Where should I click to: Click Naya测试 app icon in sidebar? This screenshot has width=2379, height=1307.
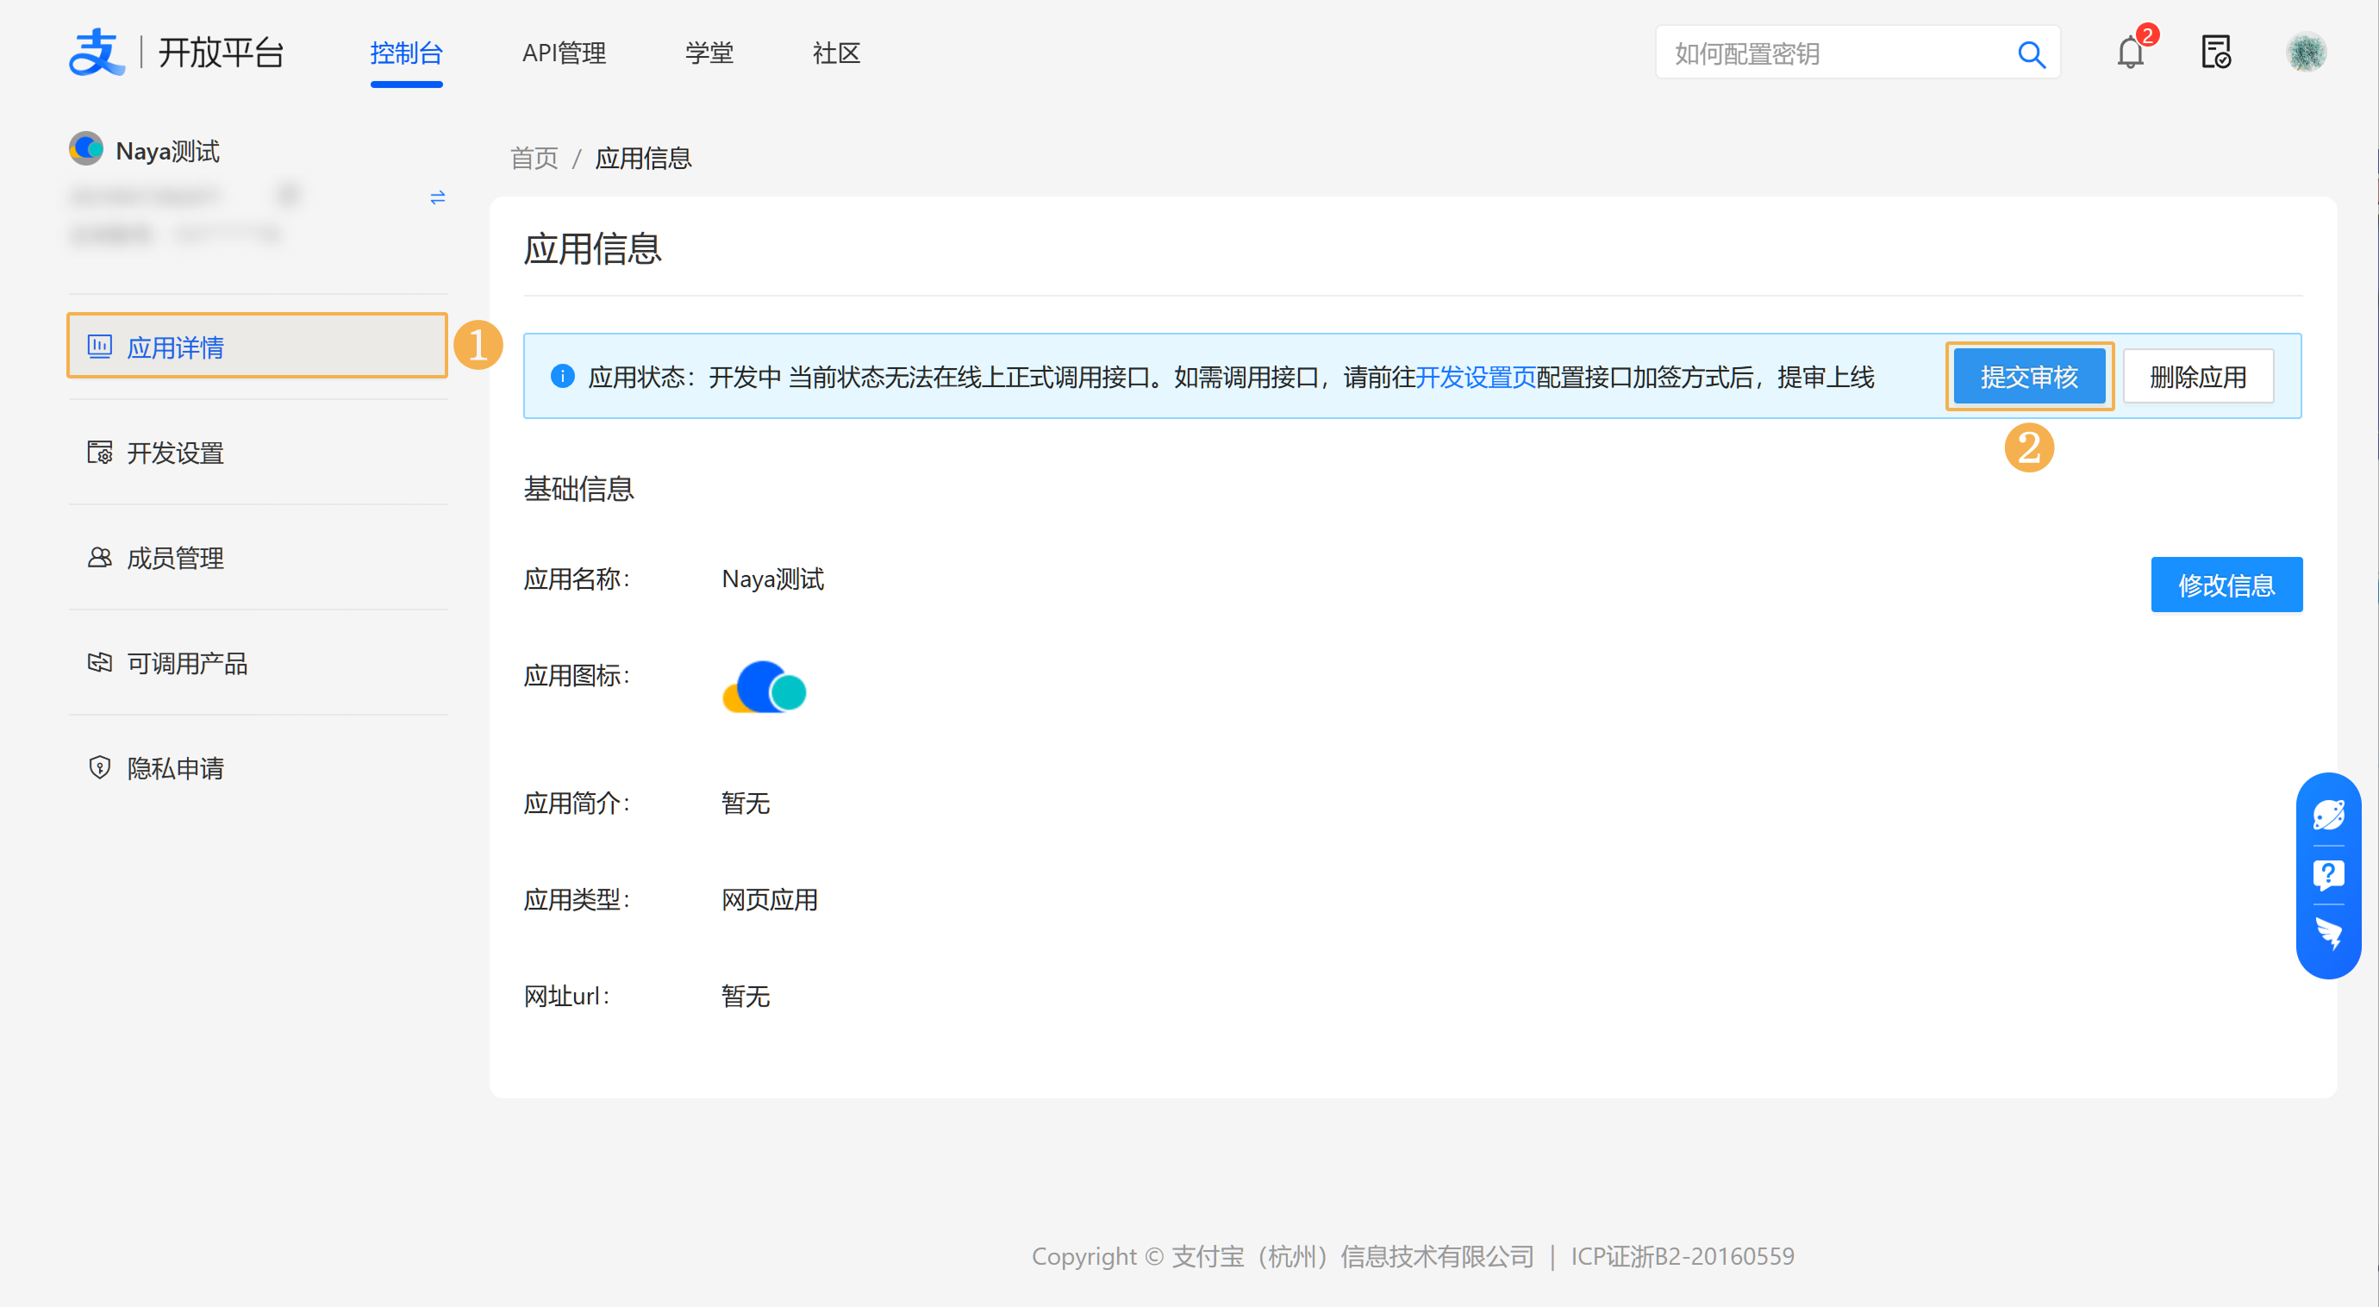(86, 148)
